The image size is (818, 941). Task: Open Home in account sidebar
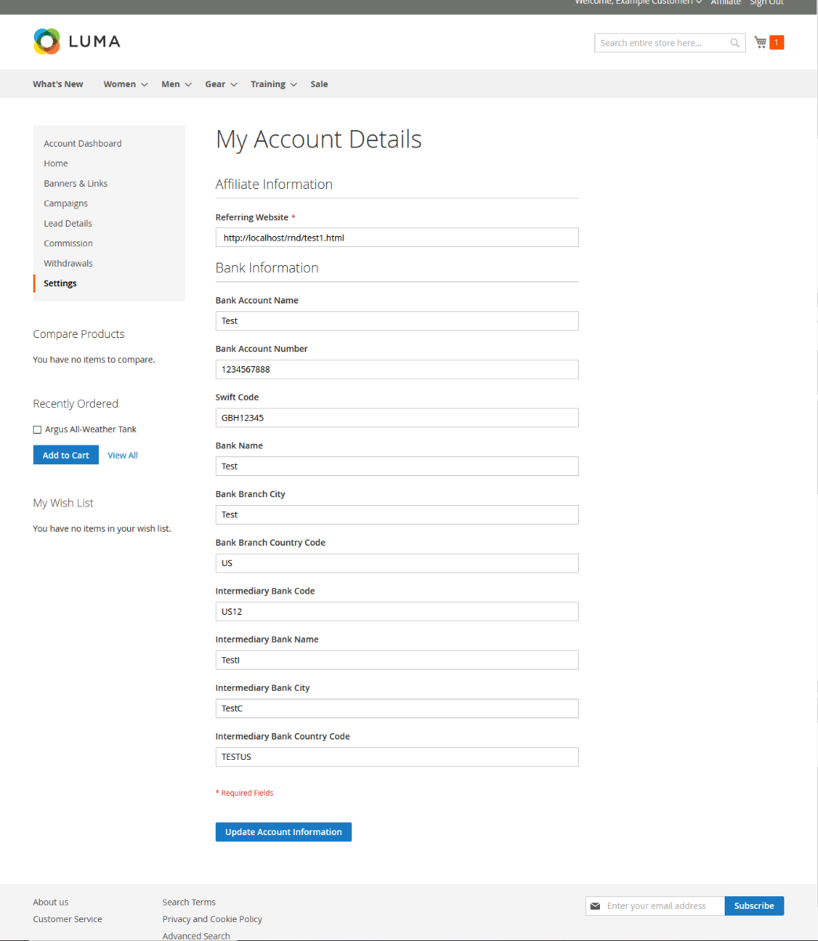(56, 163)
